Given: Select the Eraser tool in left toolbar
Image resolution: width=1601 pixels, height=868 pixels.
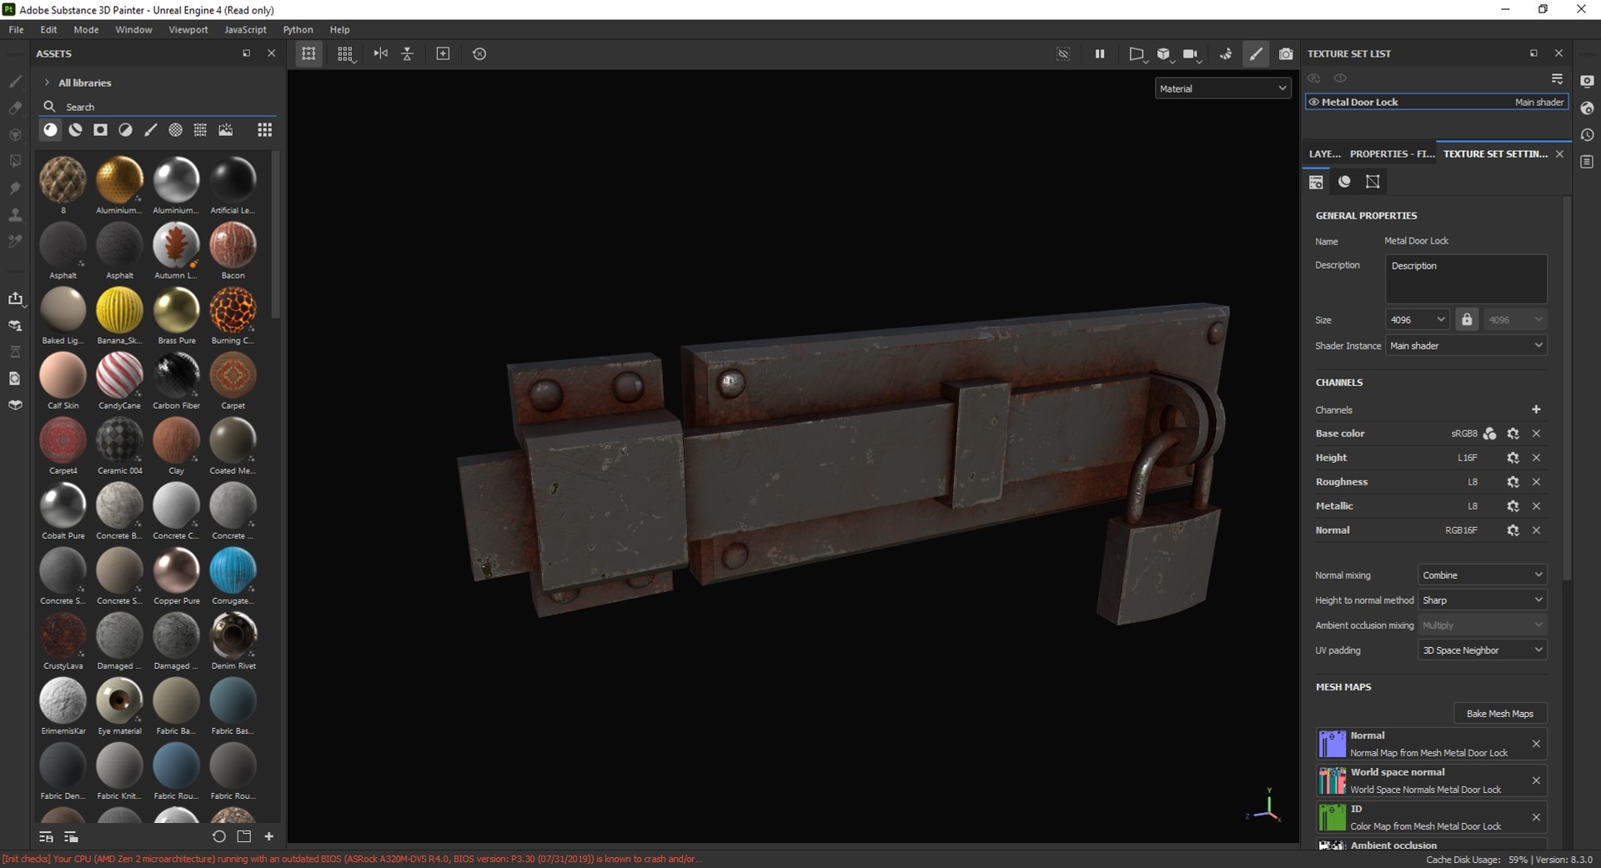Looking at the screenshot, I should coord(15,108).
